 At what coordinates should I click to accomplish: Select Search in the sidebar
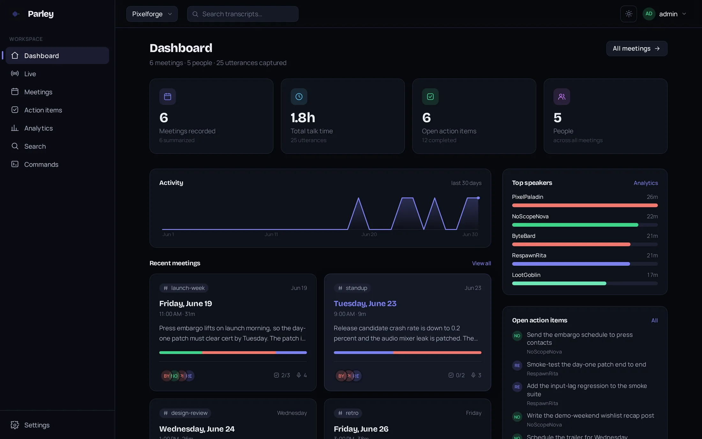coord(57,146)
